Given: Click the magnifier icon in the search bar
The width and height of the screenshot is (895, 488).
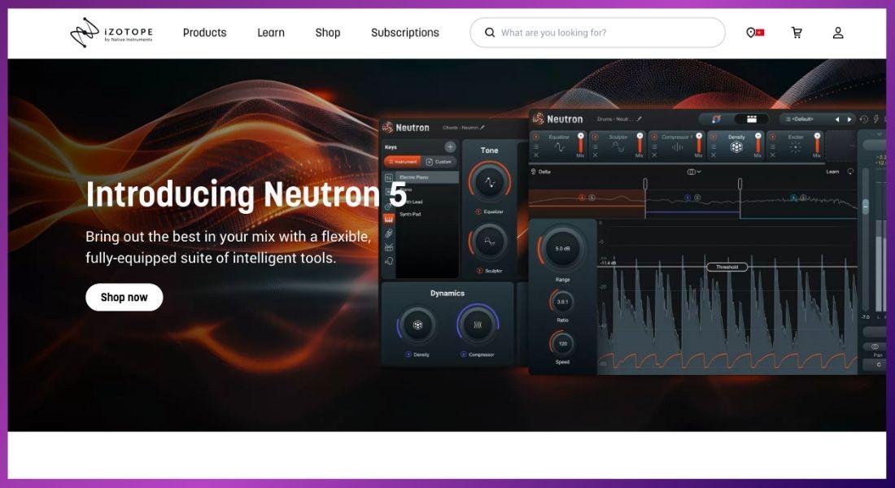Looking at the screenshot, I should pos(489,33).
